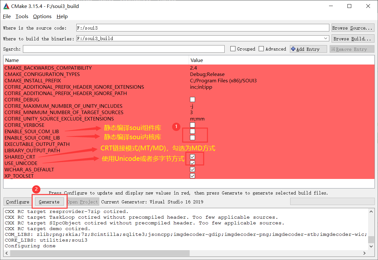Click the Value column header
Screen dimensions: 378x260
[x=282, y=60]
